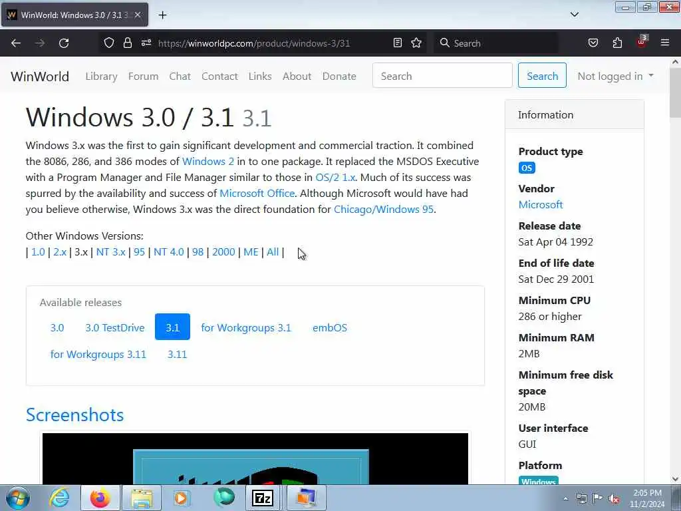Screen dimensions: 681x511
Task: Follow the Windows 2 link
Action: point(208,161)
